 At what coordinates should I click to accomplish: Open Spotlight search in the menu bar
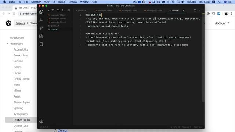click(x=220, y=2)
